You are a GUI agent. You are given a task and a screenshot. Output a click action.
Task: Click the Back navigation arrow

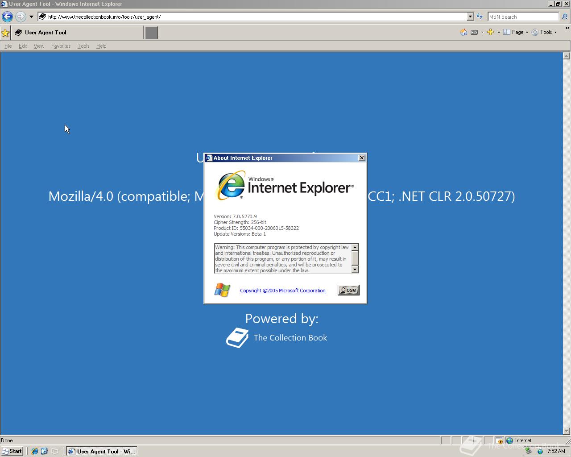point(7,17)
